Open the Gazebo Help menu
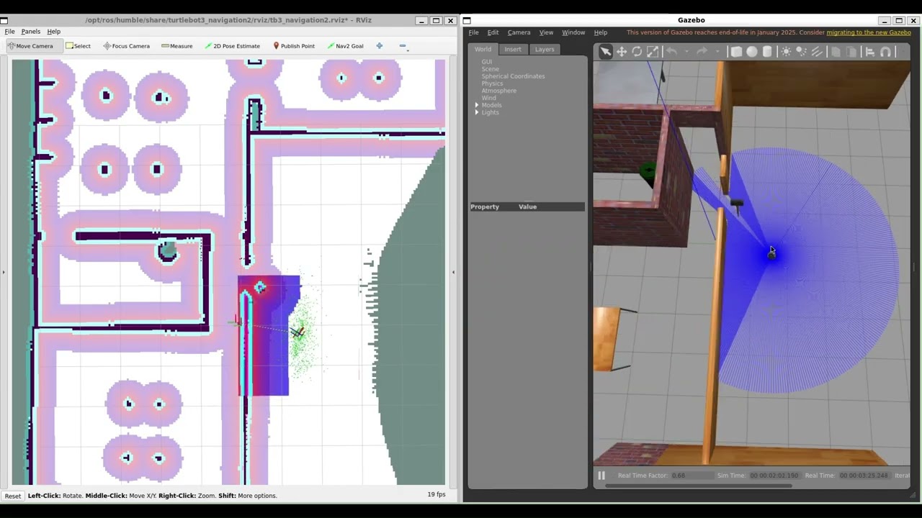This screenshot has width=922, height=518. coord(600,32)
